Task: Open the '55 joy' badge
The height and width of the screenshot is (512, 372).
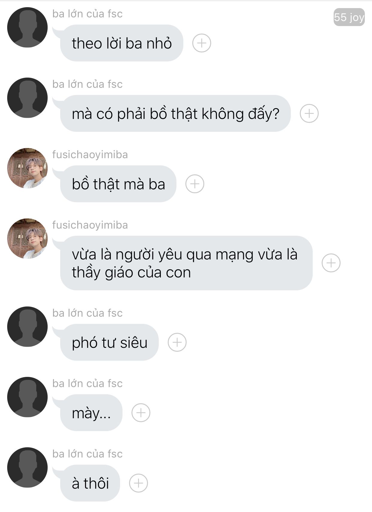Action: pos(349,17)
